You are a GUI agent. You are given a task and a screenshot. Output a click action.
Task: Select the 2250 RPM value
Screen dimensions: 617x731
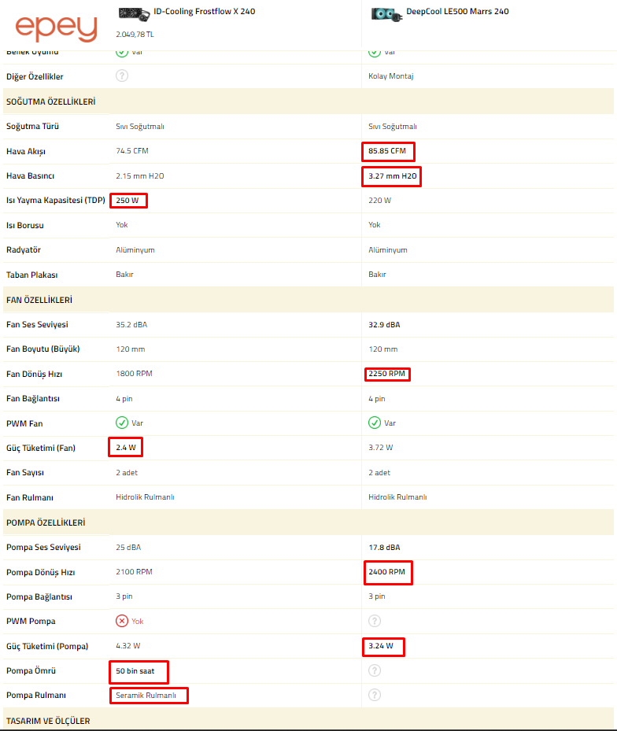click(x=387, y=374)
